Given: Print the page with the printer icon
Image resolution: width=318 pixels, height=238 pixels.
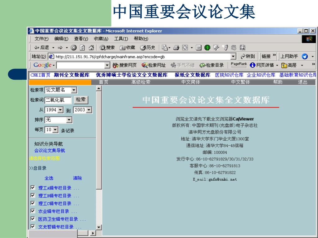Looking at the screenshot, I should click(x=176, y=47).
